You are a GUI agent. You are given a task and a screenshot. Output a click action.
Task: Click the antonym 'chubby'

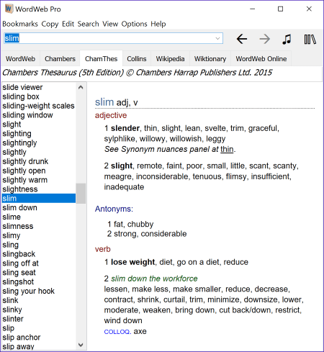pos(140,224)
